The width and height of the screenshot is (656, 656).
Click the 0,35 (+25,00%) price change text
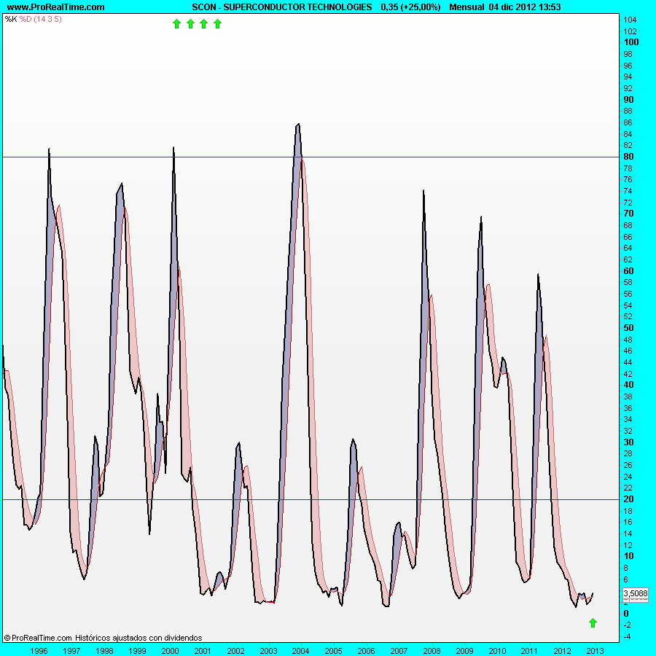tap(410, 7)
